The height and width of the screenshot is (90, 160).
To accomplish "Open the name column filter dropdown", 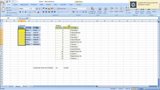I will pyautogui.click(x=32, y=28).
